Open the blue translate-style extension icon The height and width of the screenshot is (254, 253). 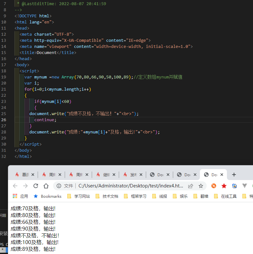click(234, 186)
